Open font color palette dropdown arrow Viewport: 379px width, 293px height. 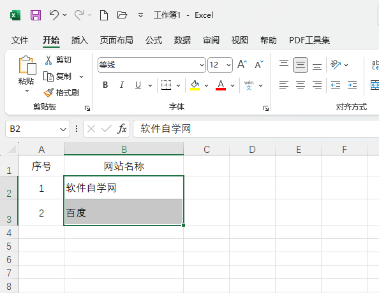pos(232,85)
